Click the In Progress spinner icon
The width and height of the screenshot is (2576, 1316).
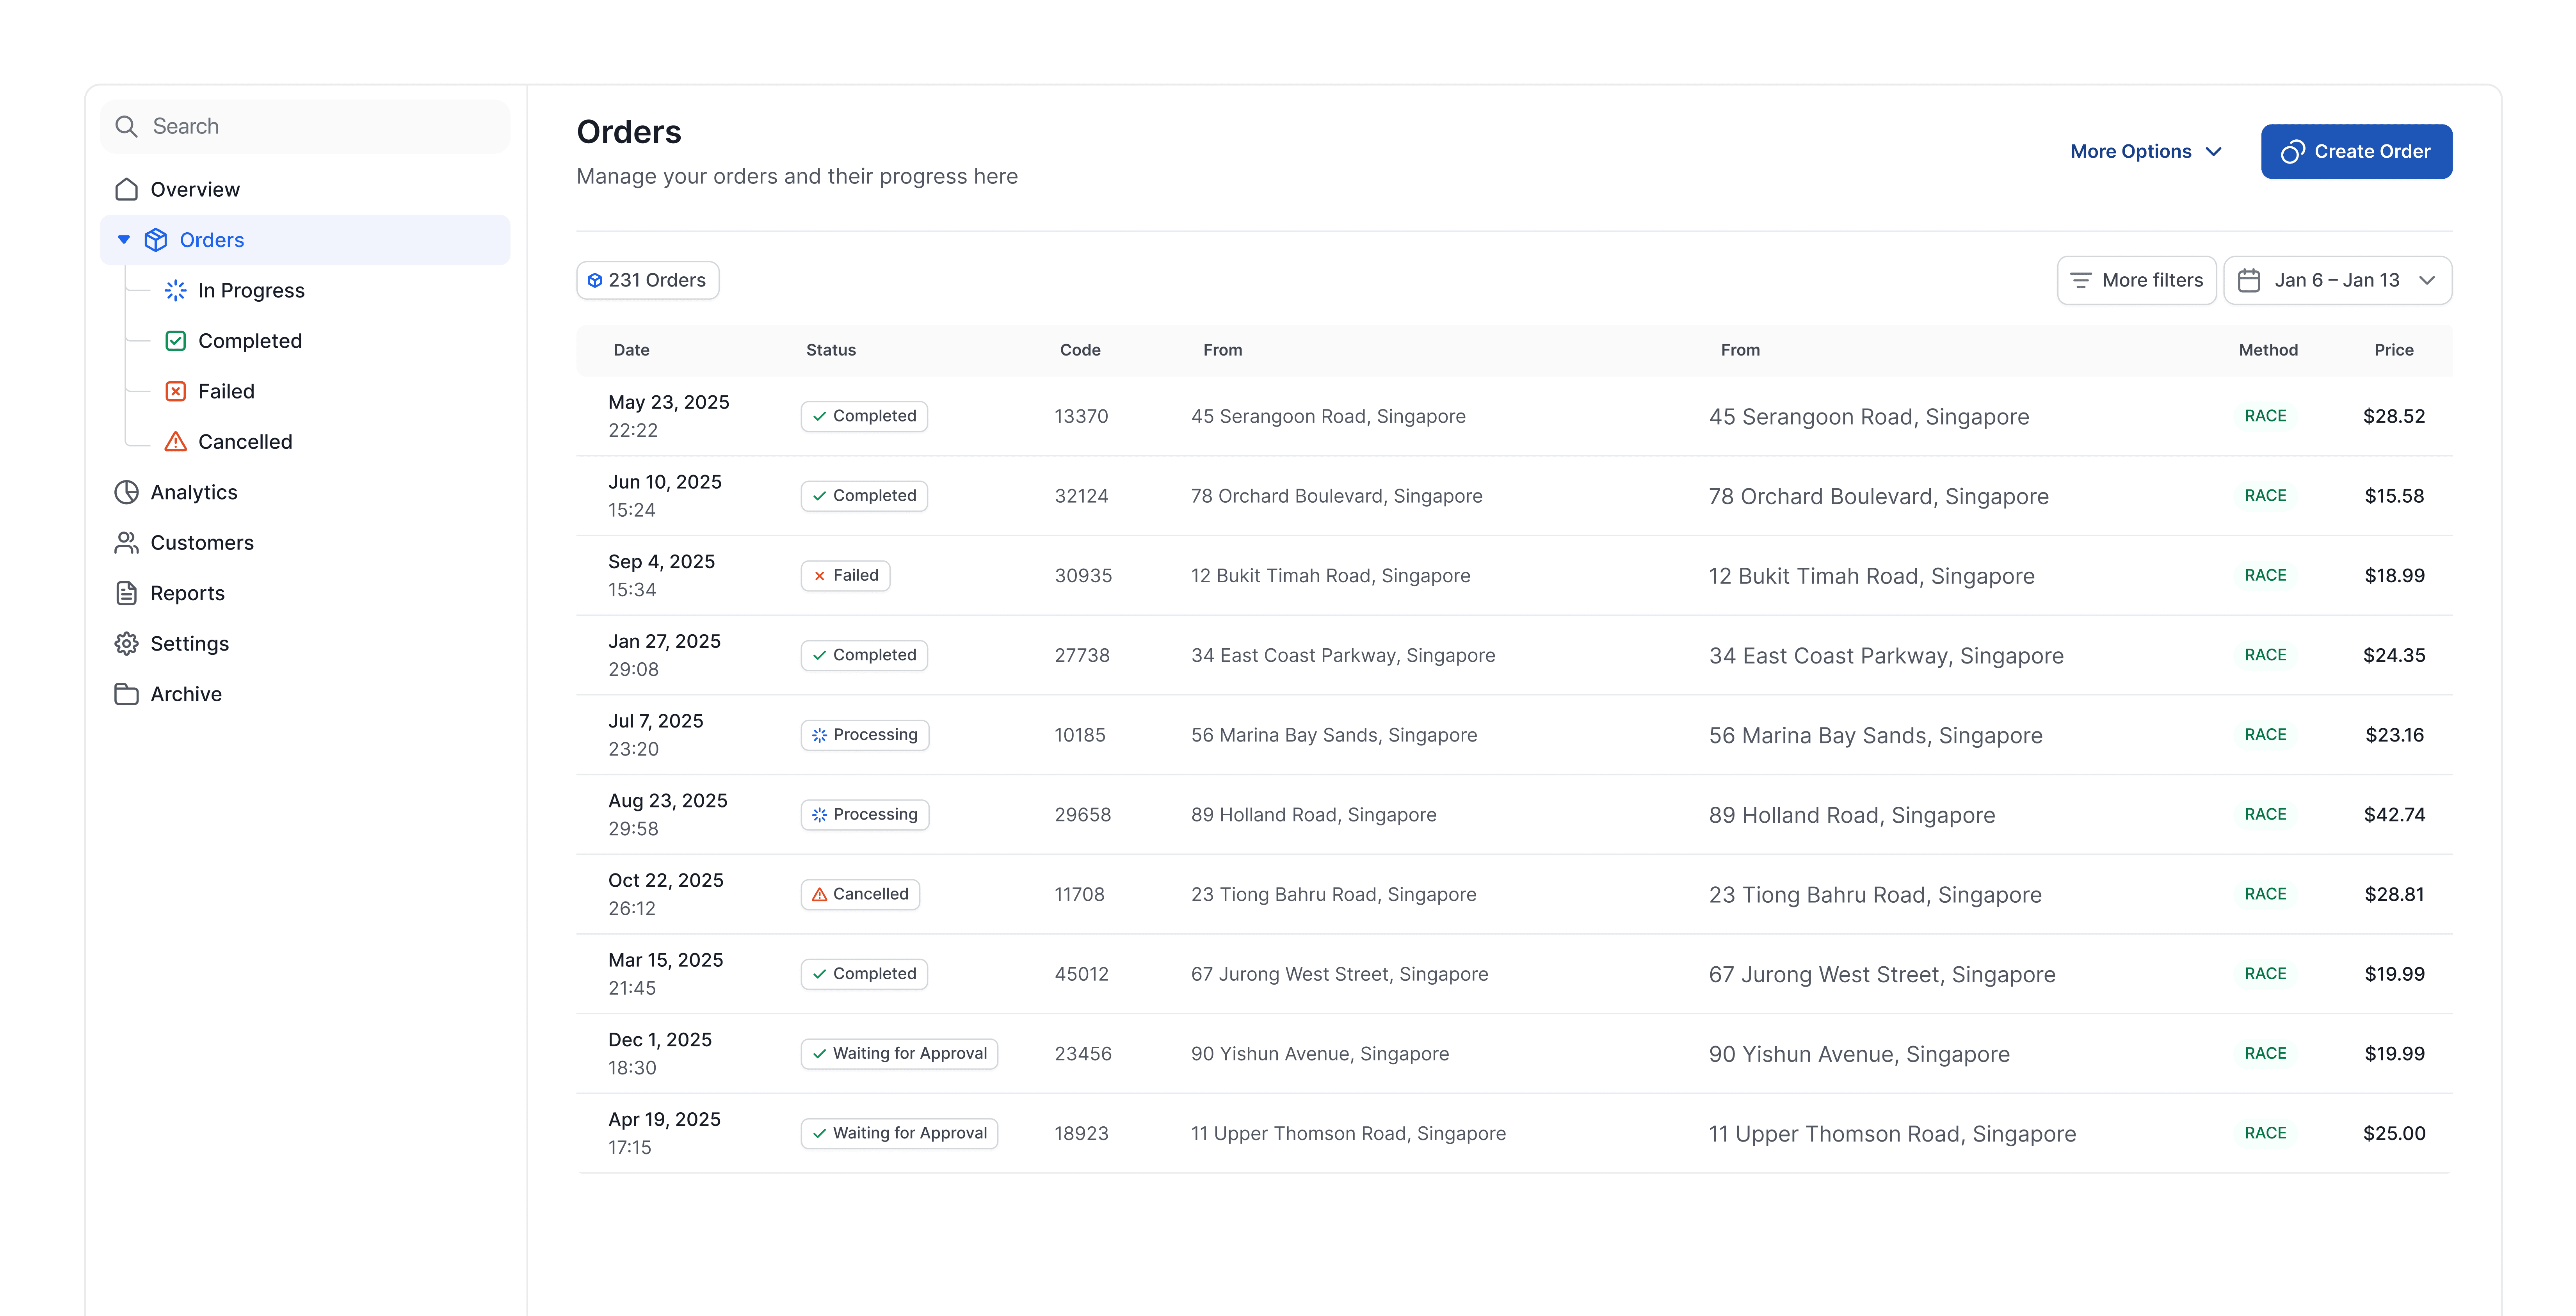point(175,290)
